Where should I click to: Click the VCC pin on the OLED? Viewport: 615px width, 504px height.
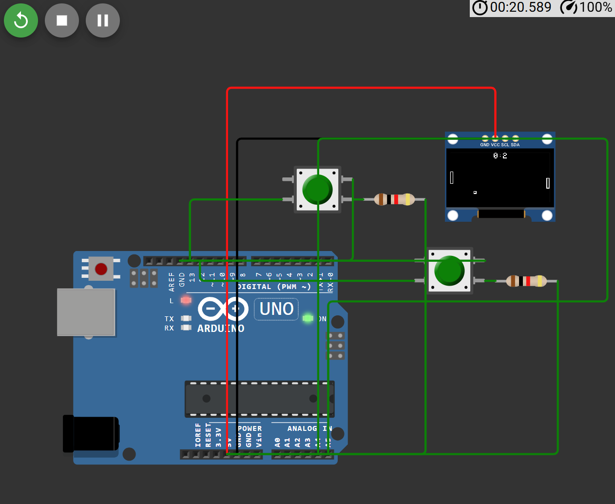495,139
